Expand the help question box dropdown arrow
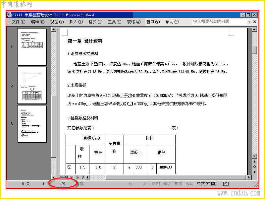This screenshot has width=265, height=199. [249, 22]
